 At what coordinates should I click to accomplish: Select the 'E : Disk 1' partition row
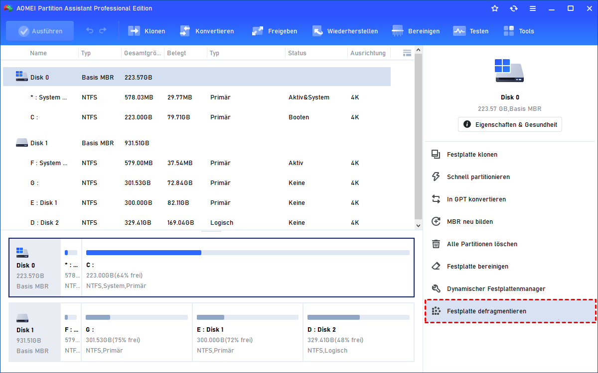197,203
